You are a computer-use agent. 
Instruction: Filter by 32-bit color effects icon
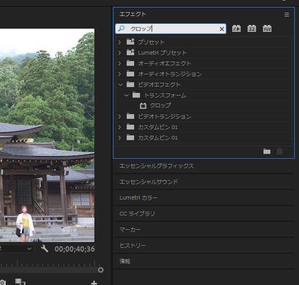(x=252, y=29)
